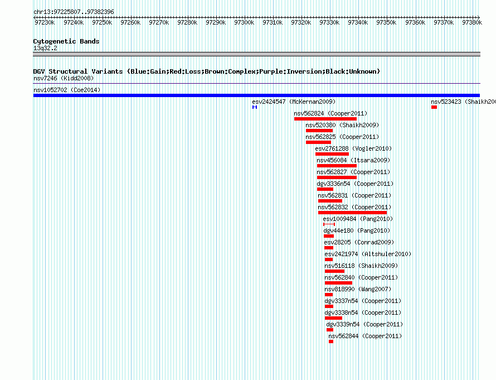
Task: Click the small red bar of nsv562844
Action: 331,341
